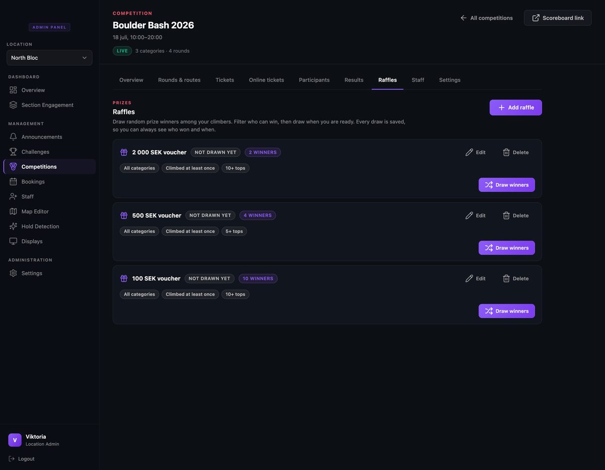The height and width of the screenshot is (470, 605).
Task: Open the competition Settings tab
Action: (x=450, y=80)
